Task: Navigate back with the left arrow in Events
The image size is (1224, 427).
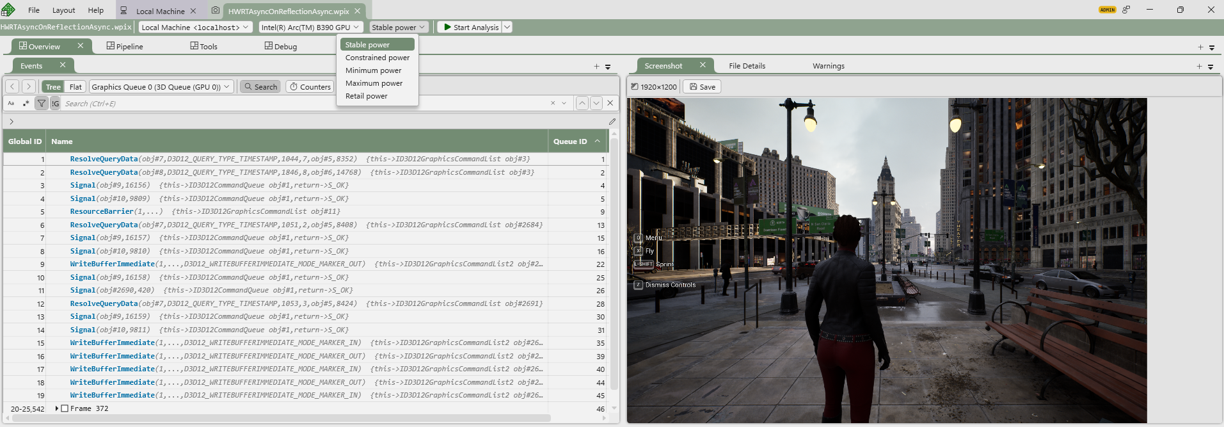Action: (12, 86)
